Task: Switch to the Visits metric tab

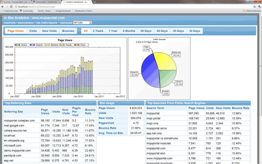Action: 33,31
